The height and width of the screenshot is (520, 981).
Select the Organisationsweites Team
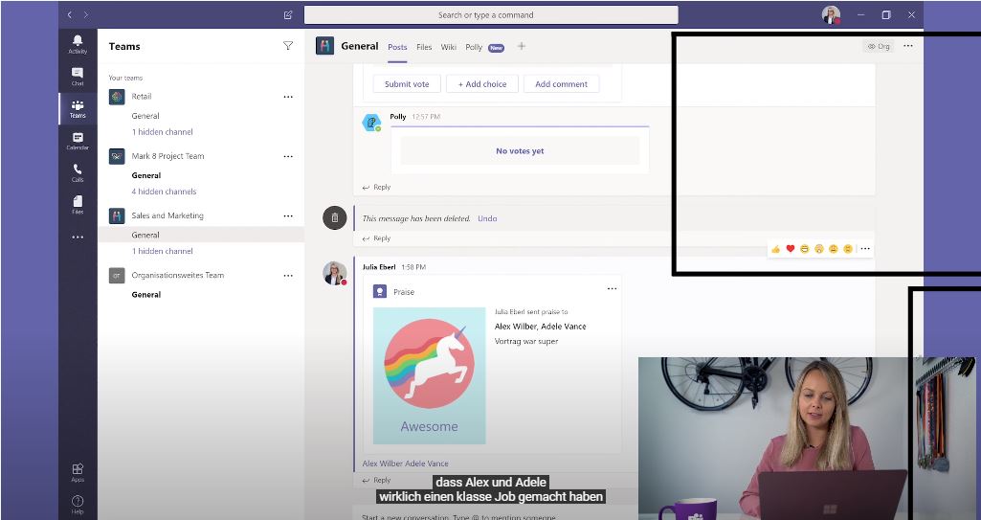point(178,275)
